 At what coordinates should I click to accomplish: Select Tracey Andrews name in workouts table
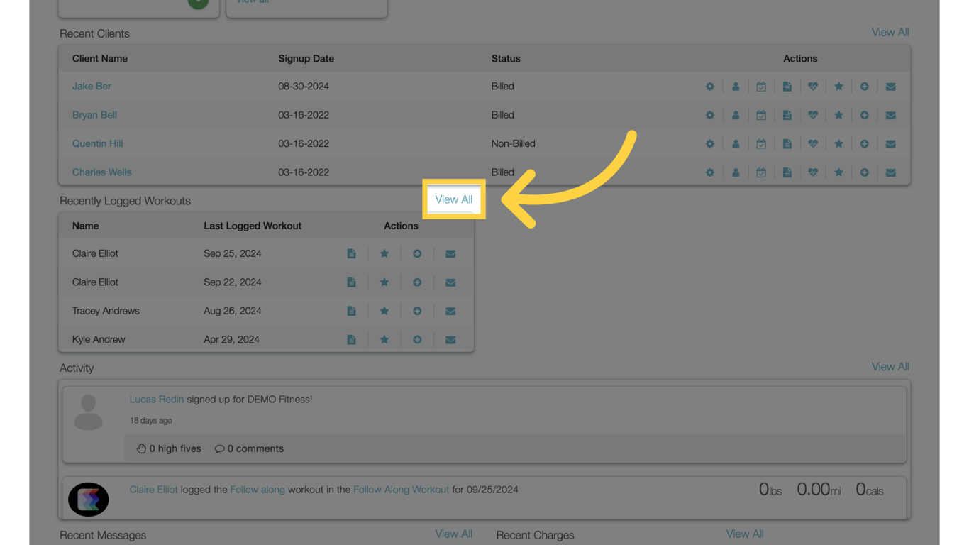coord(106,311)
